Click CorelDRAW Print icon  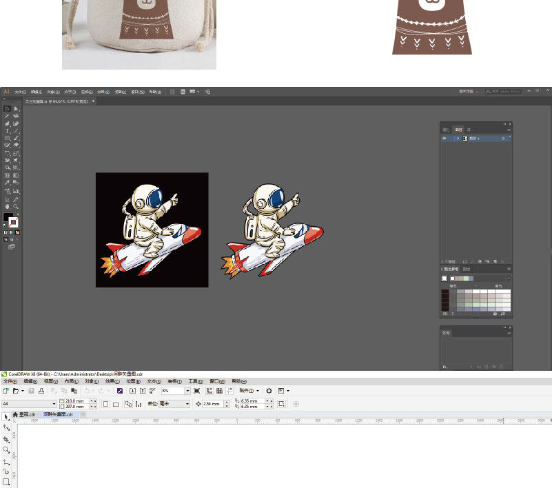point(41,391)
